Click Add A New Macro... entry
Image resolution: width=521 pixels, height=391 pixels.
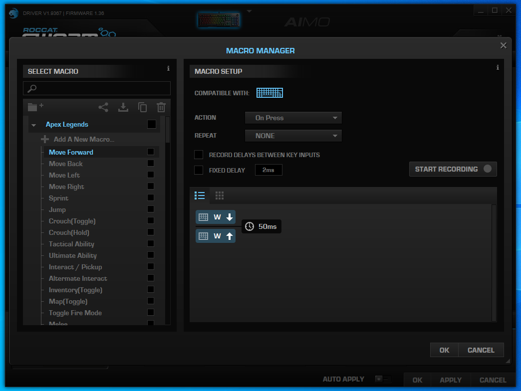(84, 140)
